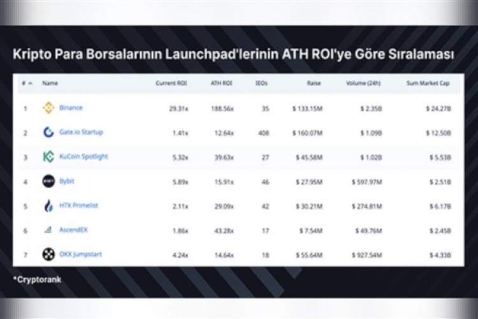
Task: Select KuCoin Current ROI 5.32x
Action: point(180,158)
